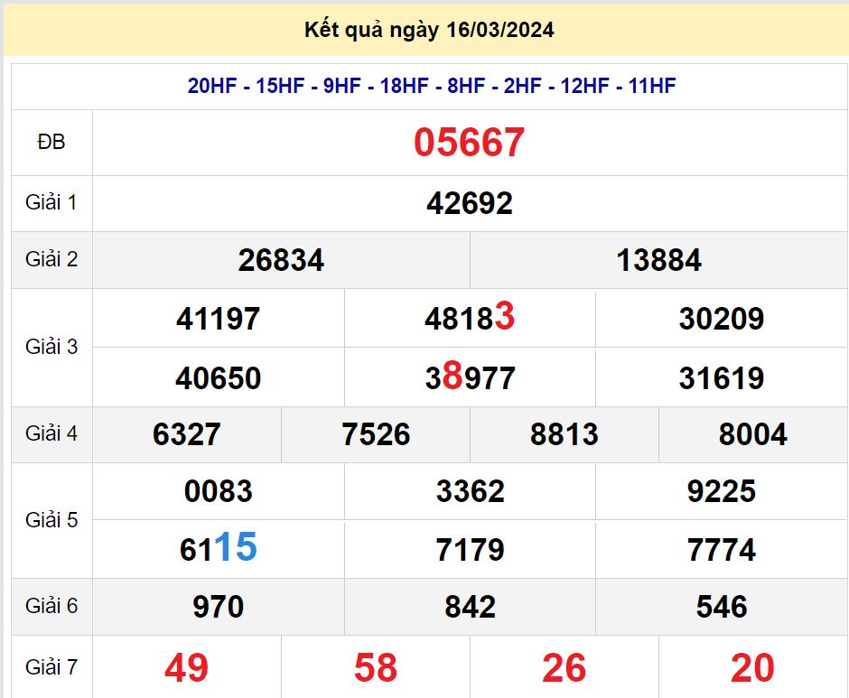This screenshot has width=849, height=698.
Task: Click the Giải 1 number 42692
Action: (469, 202)
